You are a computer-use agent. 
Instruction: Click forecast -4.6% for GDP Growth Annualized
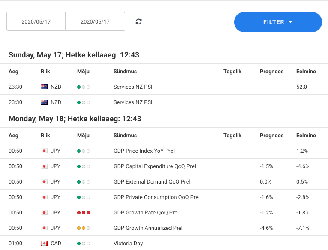pyautogui.click(x=266, y=228)
